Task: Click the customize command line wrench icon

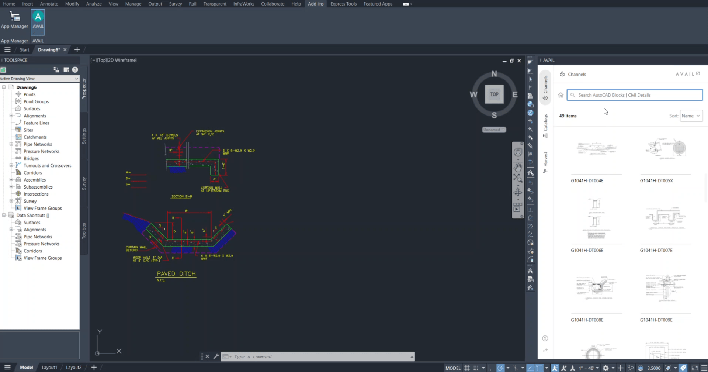Action: click(216, 356)
